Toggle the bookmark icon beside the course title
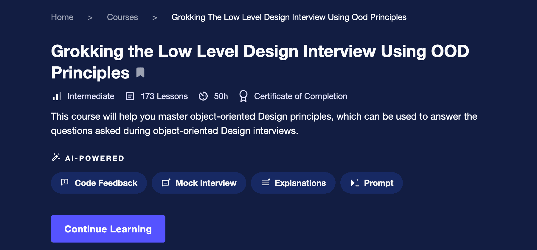The width and height of the screenshot is (537, 250). point(140,72)
